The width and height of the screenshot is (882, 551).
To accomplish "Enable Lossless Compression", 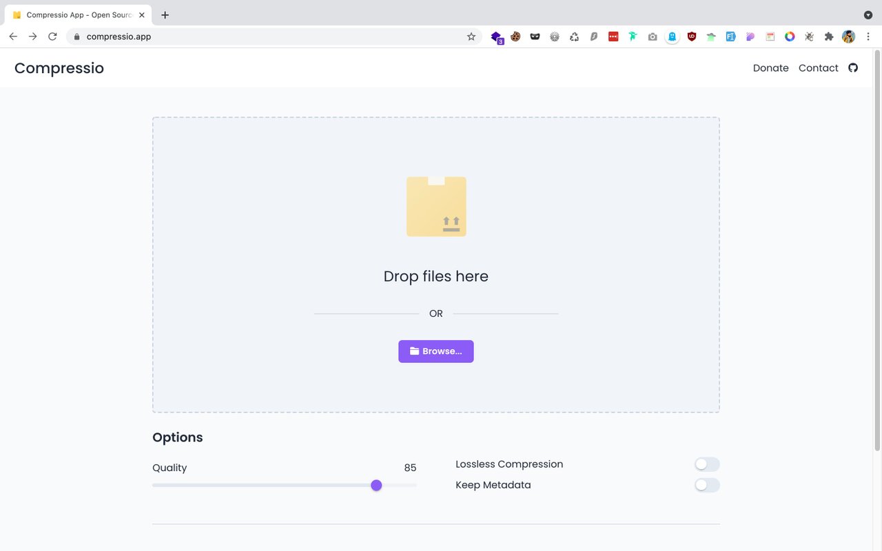I will [706, 464].
